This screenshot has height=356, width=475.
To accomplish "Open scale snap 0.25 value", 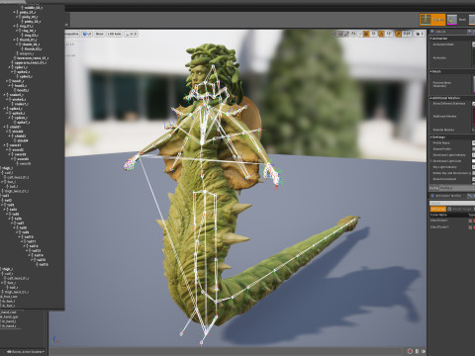I will [x=407, y=34].
